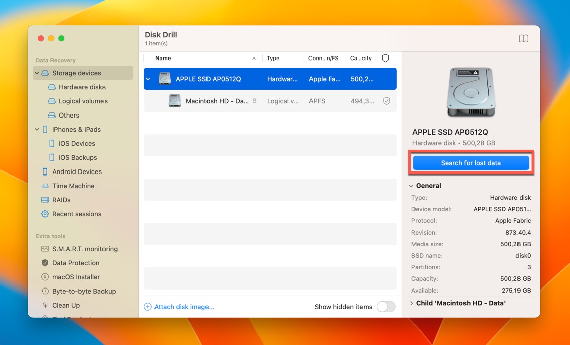Click the Logical volumes drive icon
The height and width of the screenshot is (345, 570).
[x=51, y=101]
